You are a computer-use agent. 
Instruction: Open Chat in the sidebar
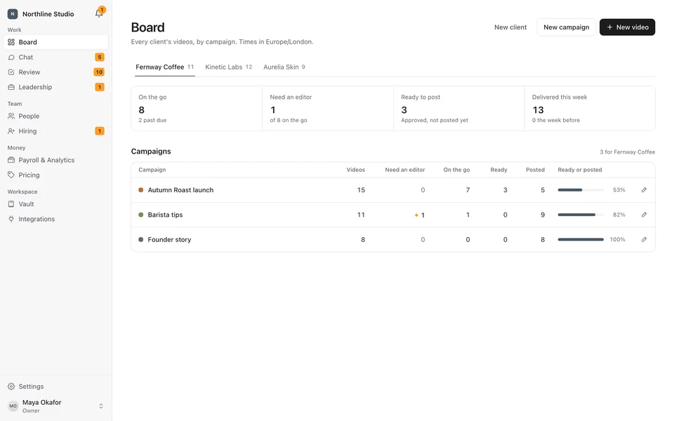click(x=56, y=57)
